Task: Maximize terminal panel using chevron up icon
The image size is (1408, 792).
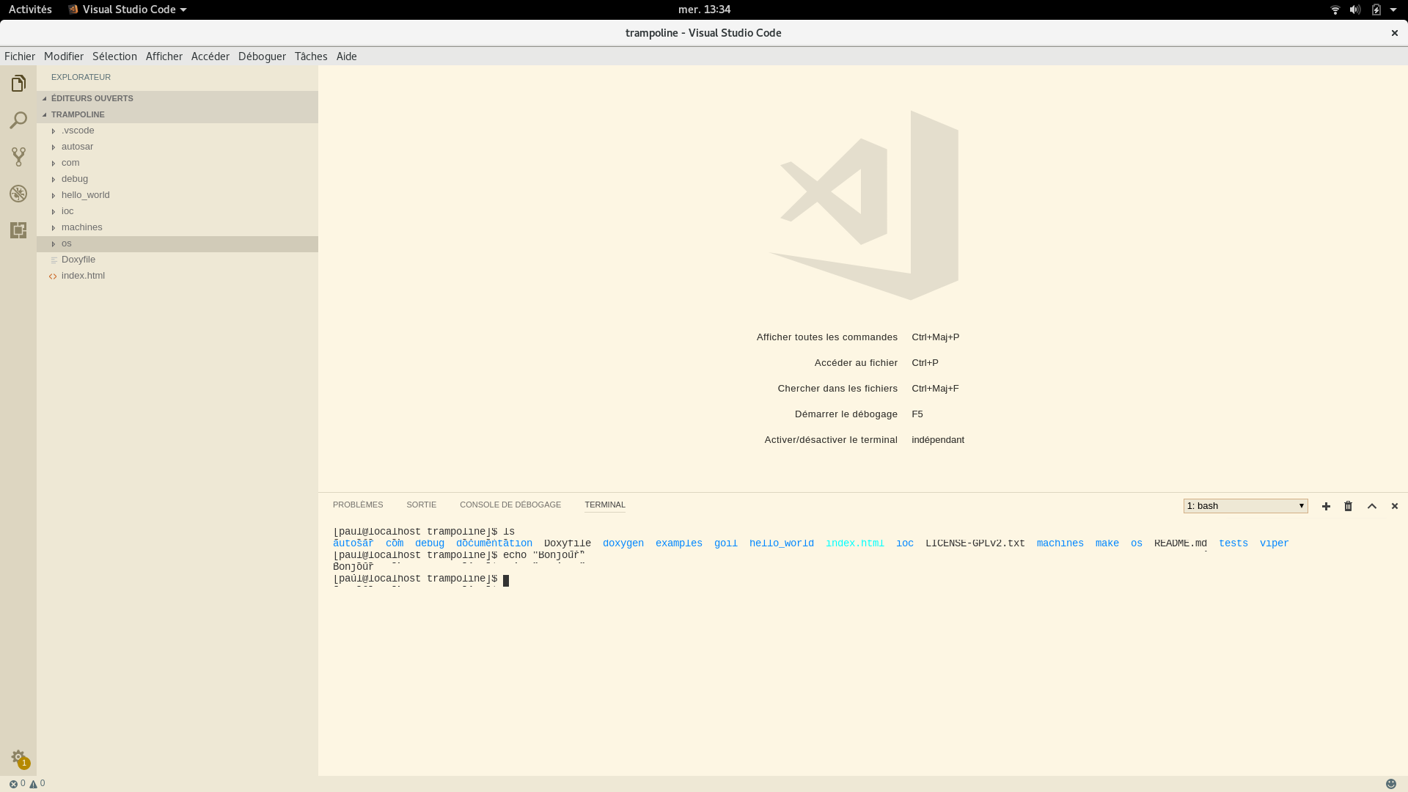Action: 1372,506
